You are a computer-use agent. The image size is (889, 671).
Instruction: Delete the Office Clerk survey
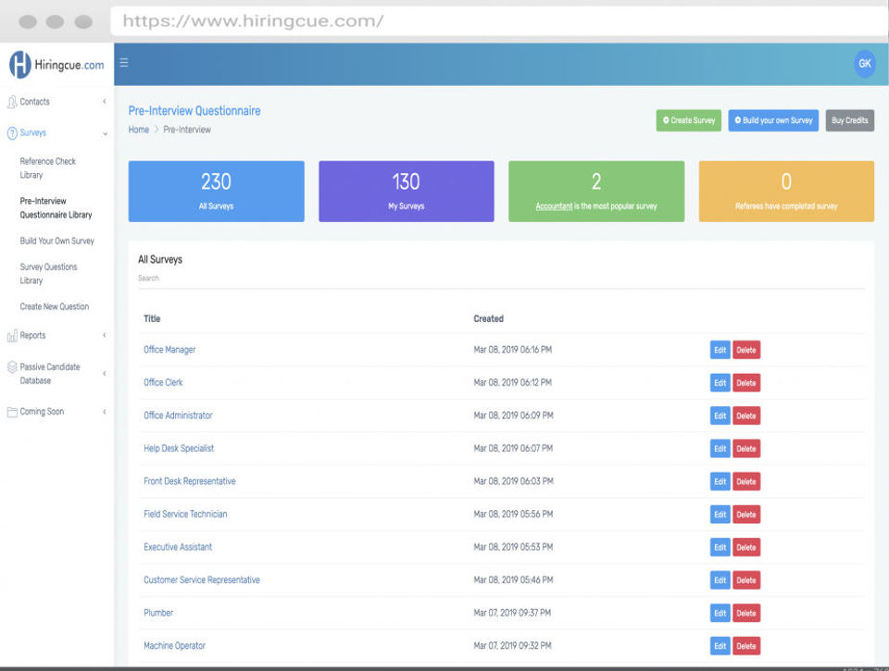coord(746,382)
